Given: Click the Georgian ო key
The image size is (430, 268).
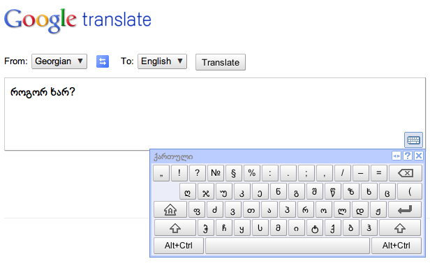Looking at the screenshot, I should (x=324, y=210).
